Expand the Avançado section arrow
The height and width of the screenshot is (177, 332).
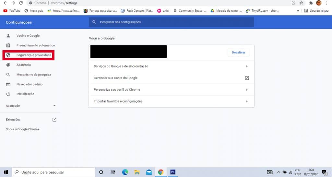[x=54, y=106]
